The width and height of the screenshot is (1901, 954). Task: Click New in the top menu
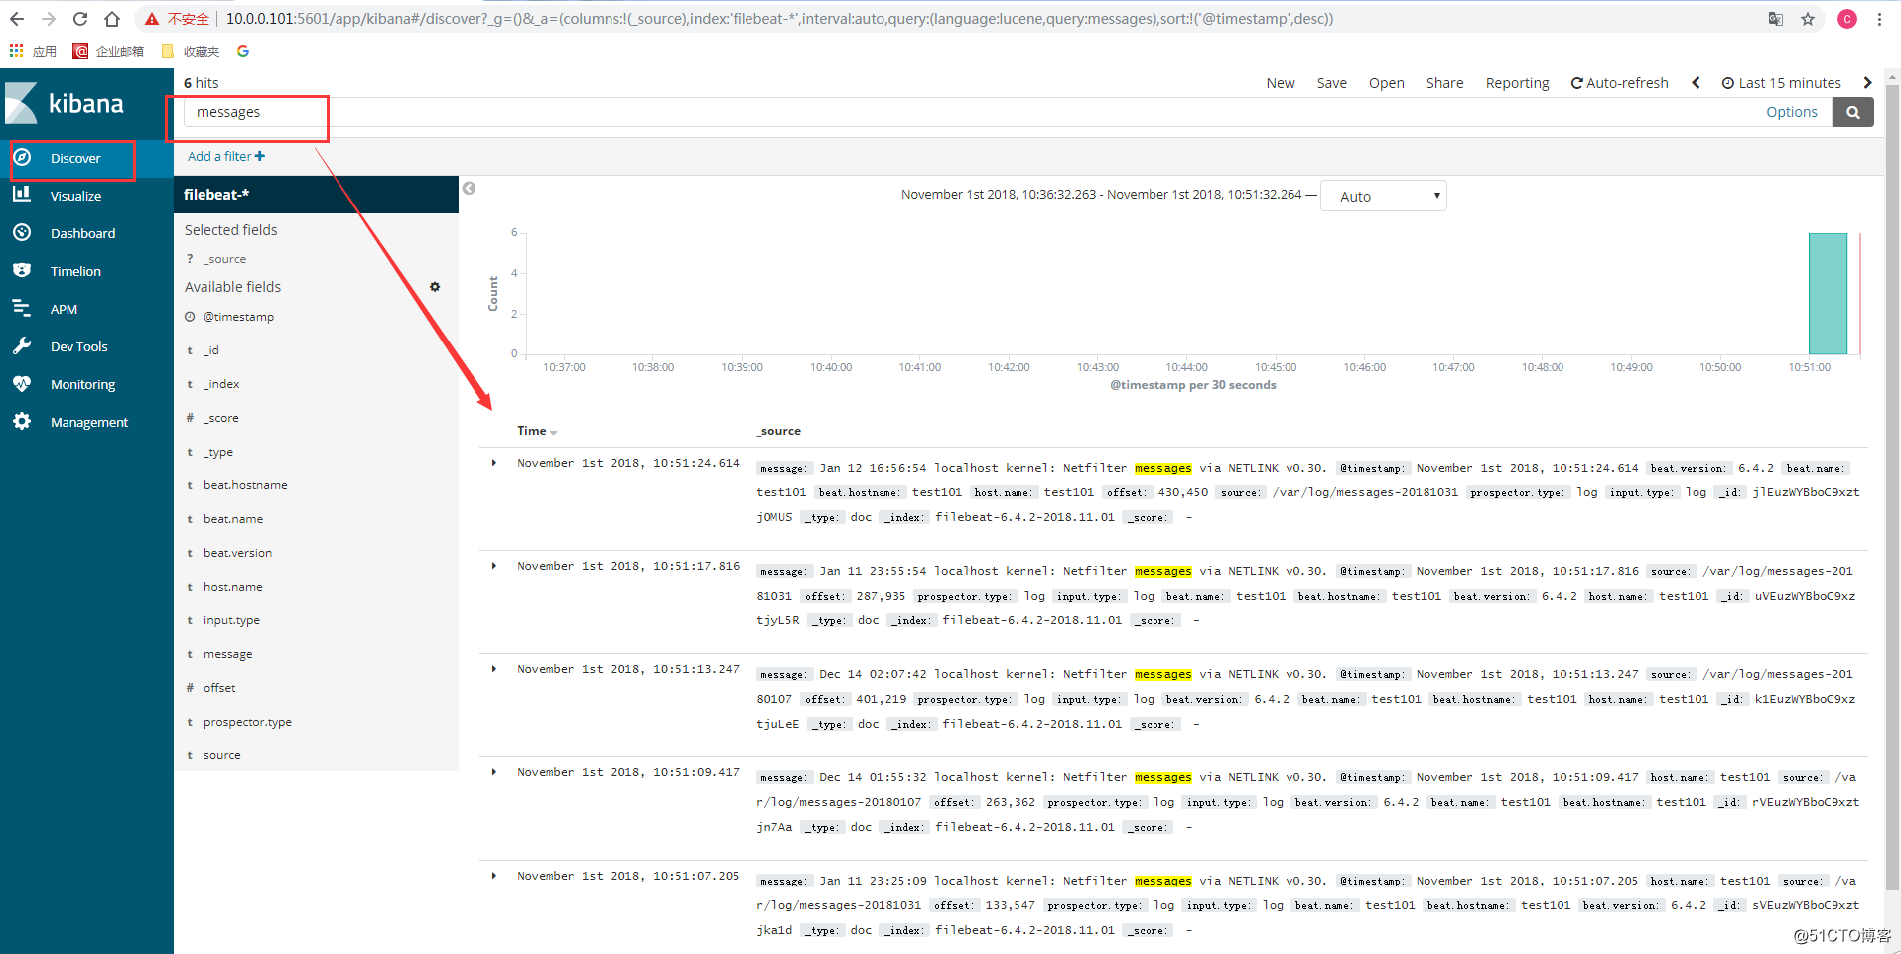[x=1280, y=83]
